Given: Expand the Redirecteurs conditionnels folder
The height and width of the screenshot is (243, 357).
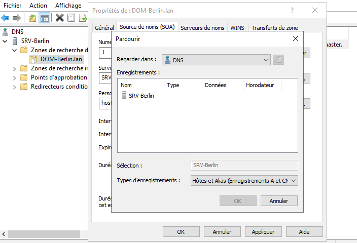Looking at the screenshot, I should click(14, 87).
